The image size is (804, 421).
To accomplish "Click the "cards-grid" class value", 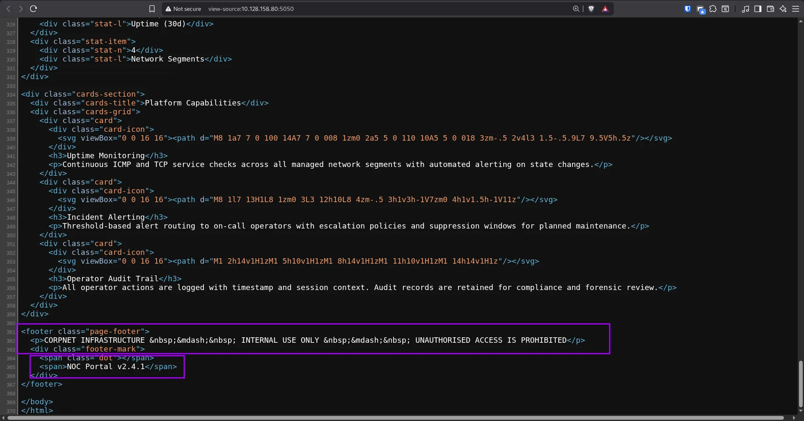I will pyautogui.click(x=108, y=112).
